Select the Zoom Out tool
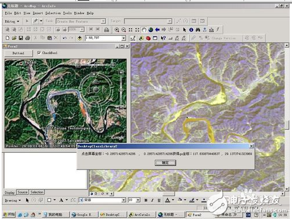This screenshot has height=220, width=292. click(124, 30)
